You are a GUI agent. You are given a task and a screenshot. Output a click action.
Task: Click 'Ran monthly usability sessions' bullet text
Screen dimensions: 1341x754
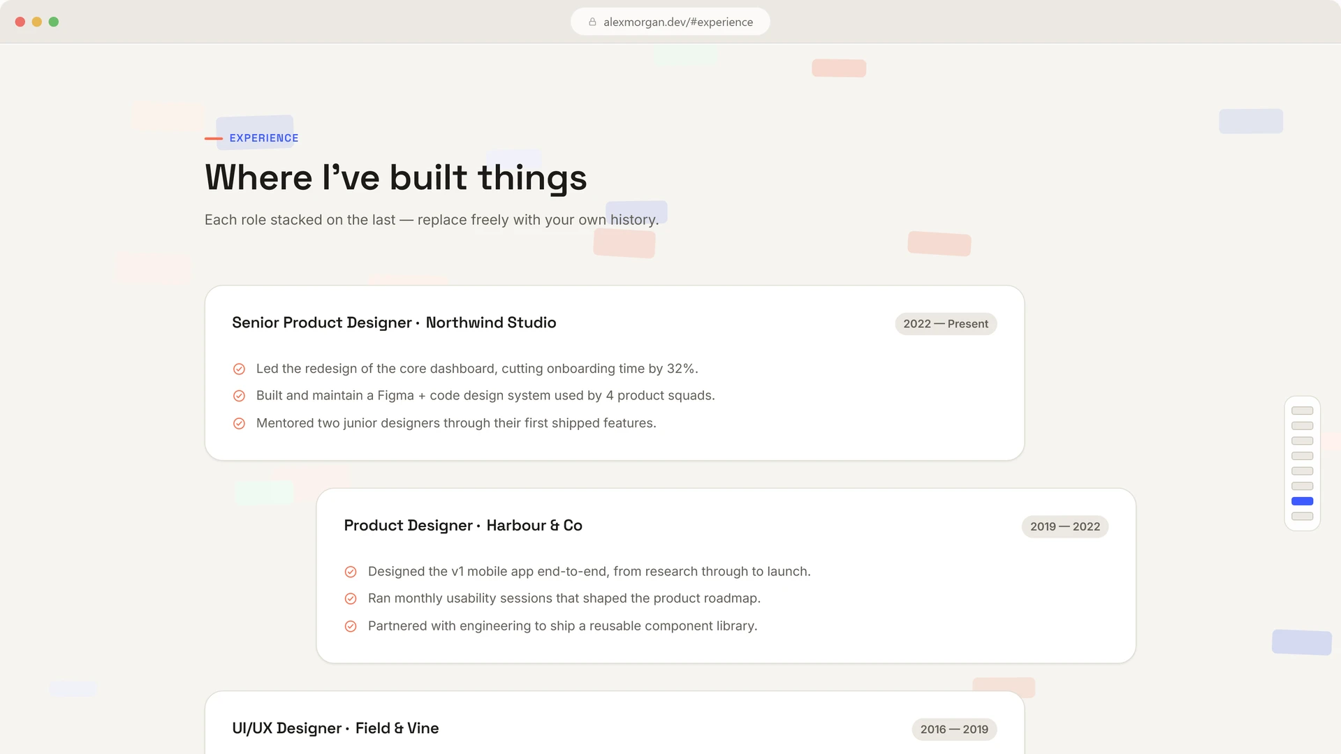click(x=564, y=598)
